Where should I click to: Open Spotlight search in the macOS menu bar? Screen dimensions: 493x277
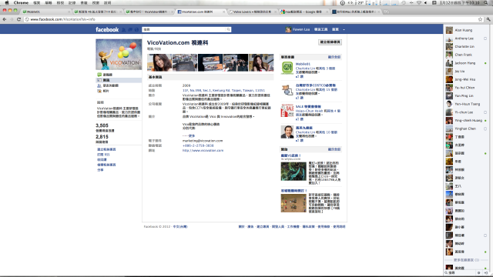(486, 2)
